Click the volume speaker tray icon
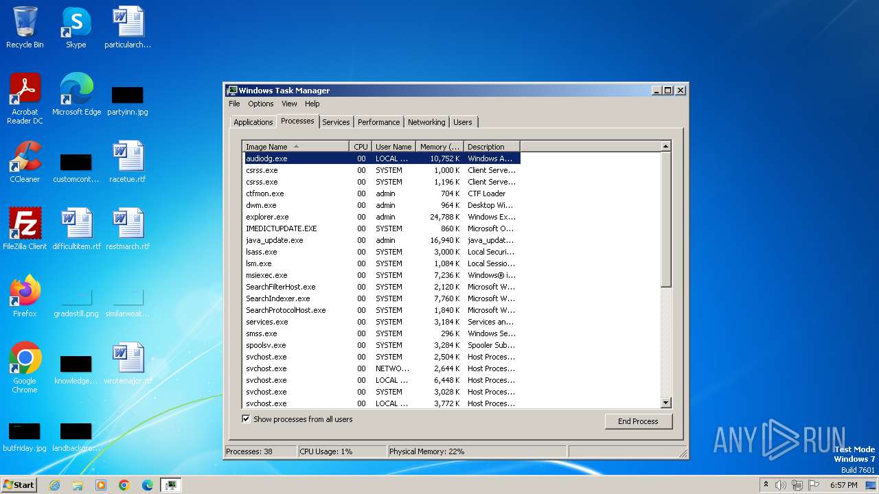The height and width of the screenshot is (494, 879). (x=781, y=485)
